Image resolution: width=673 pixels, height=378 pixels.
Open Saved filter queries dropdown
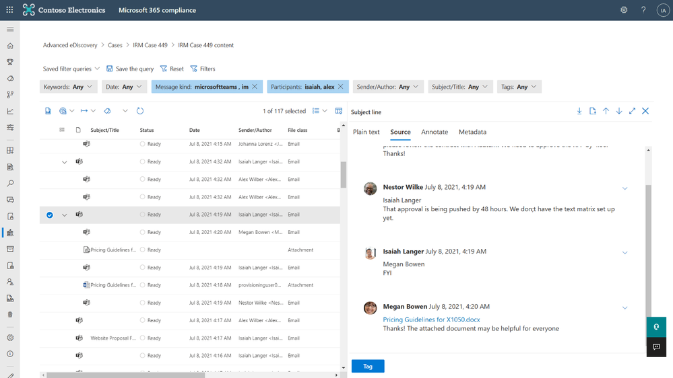(71, 69)
